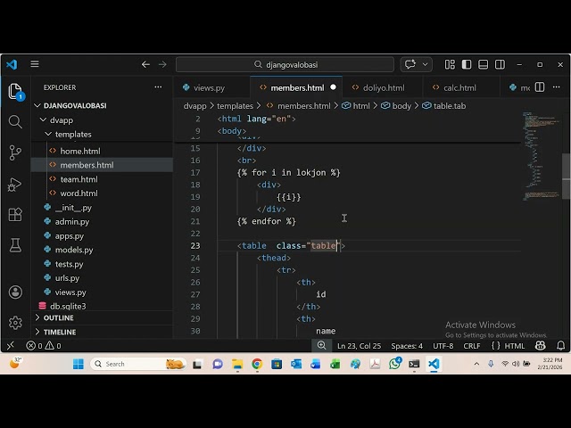
Task: Toggle the secondary side bar
Action: pos(500,64)
